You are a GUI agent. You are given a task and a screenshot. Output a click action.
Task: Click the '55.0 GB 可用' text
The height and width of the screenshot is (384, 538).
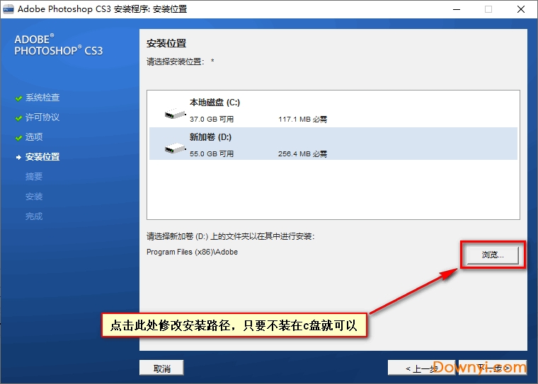pos(212,154)
